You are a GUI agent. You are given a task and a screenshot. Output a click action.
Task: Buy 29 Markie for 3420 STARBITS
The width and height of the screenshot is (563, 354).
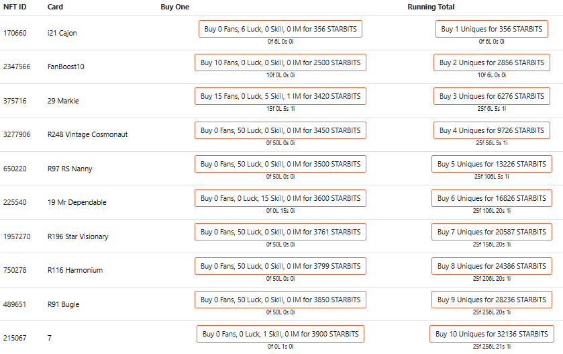[x=280, y=96]
